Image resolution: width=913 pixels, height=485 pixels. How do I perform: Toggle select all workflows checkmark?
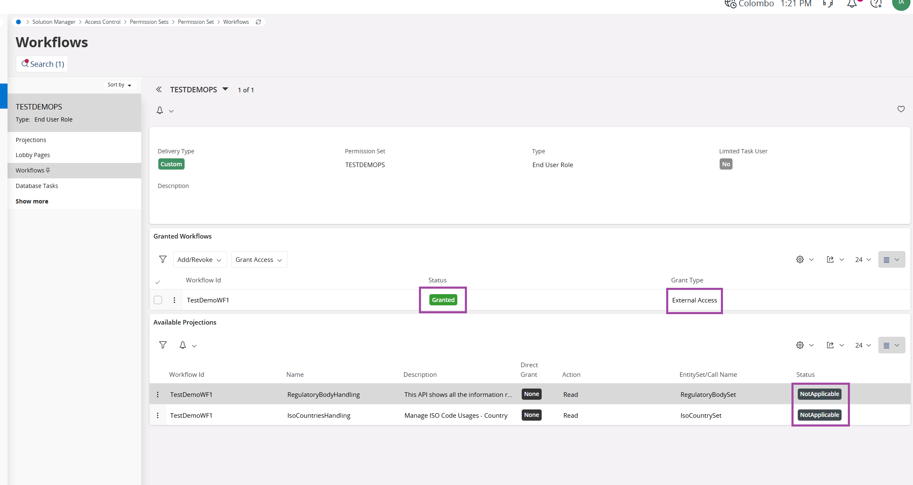click(157, 282)
